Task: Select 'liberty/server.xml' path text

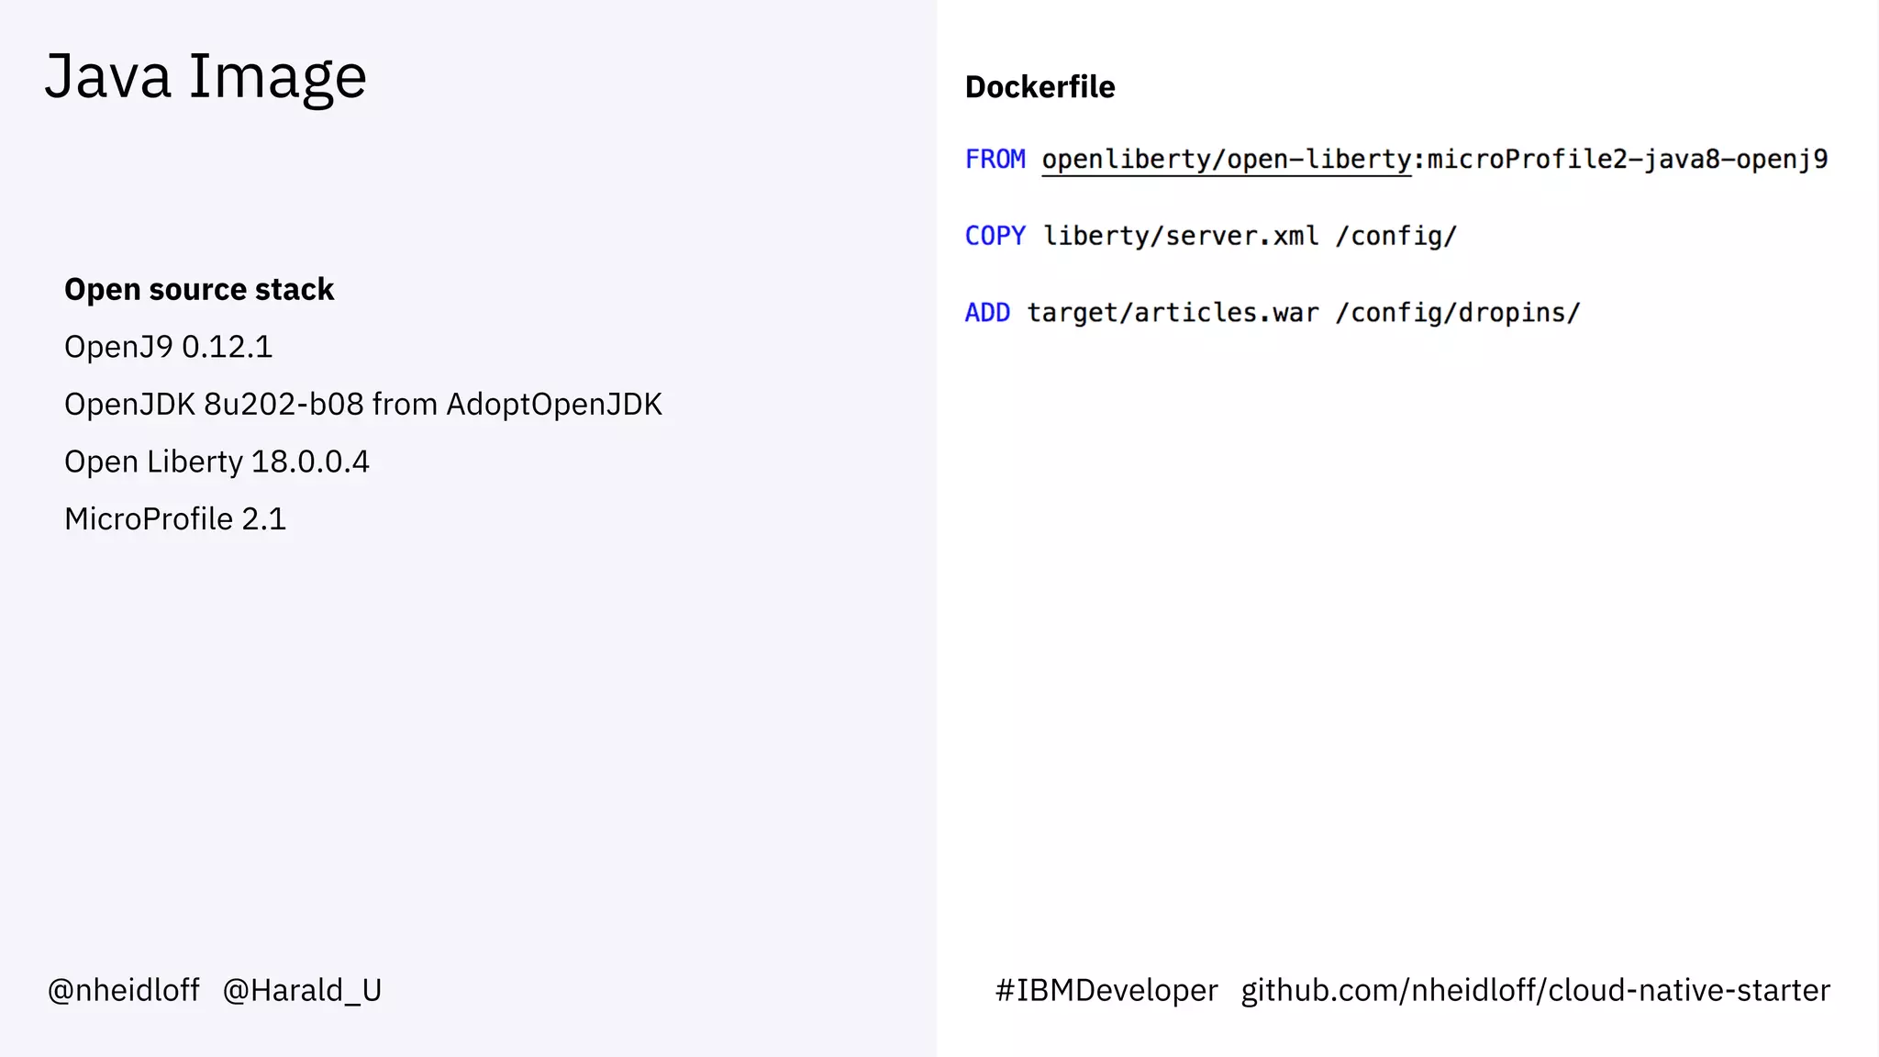Action: coord(1181,237)
